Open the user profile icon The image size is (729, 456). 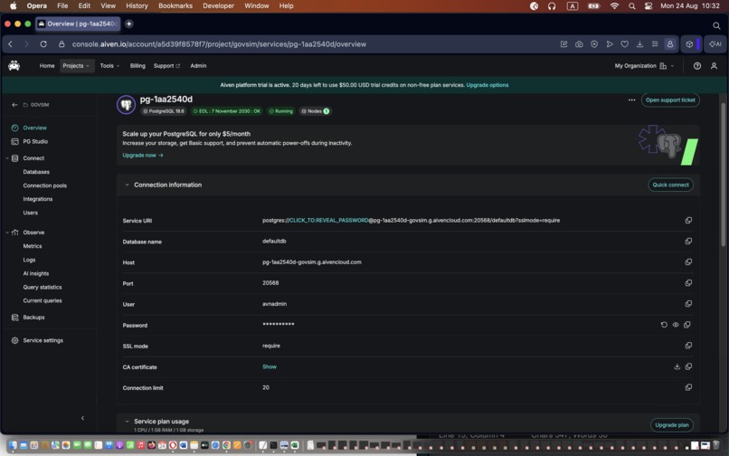pyautogui.click(x=714, y=66)
